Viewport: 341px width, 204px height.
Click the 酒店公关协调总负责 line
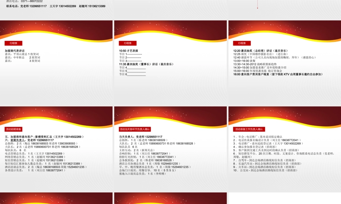[x=150, y=164]
